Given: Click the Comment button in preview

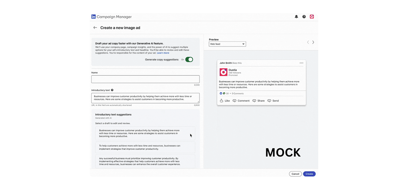Looking at the screenshot, I should pos(241,101).
